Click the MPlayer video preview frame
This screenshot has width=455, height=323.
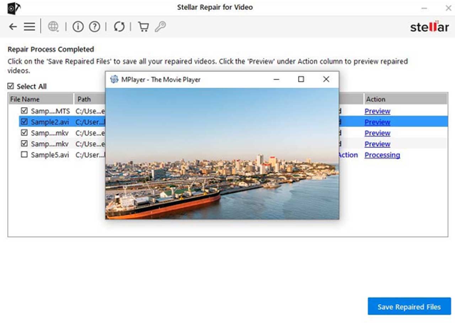(222, 153)
